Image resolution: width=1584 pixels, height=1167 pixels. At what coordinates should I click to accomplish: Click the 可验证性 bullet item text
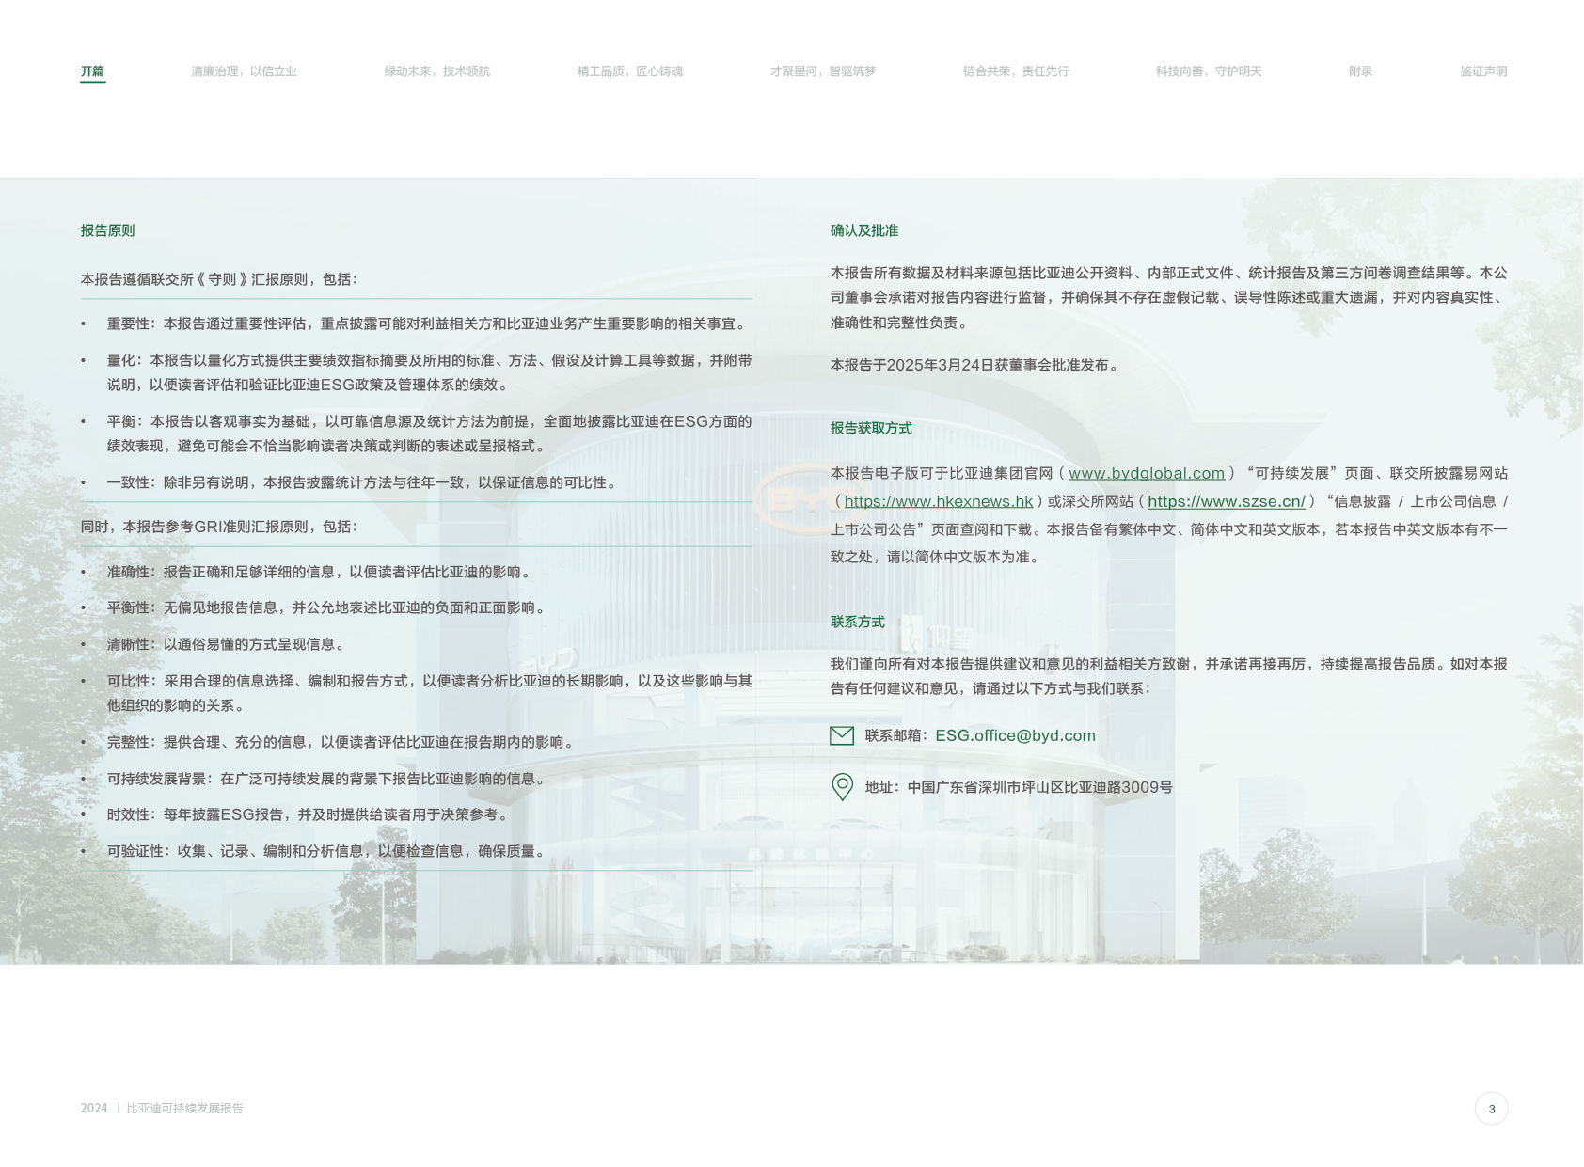point(328,851)
